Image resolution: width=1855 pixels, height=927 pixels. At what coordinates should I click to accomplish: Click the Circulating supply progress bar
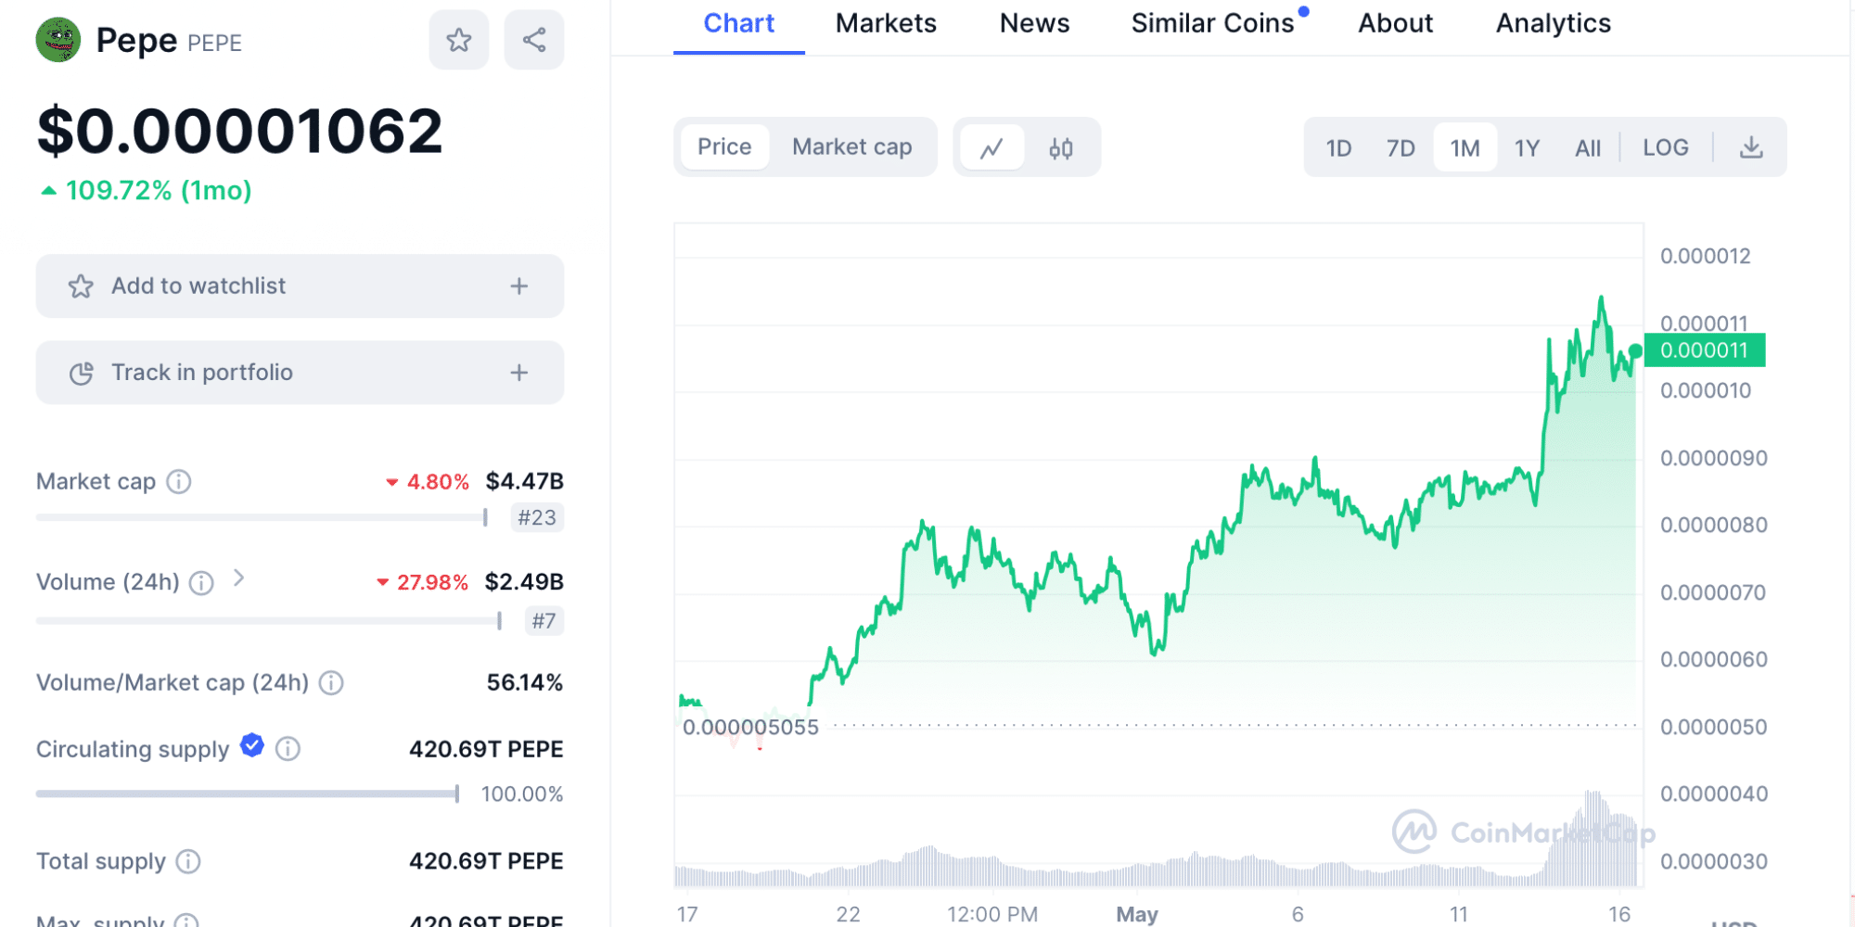[248, 794]
